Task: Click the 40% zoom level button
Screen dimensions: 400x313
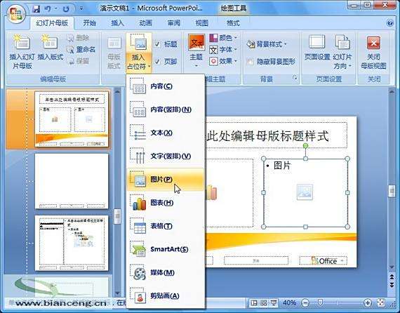Action: [289, 302]
